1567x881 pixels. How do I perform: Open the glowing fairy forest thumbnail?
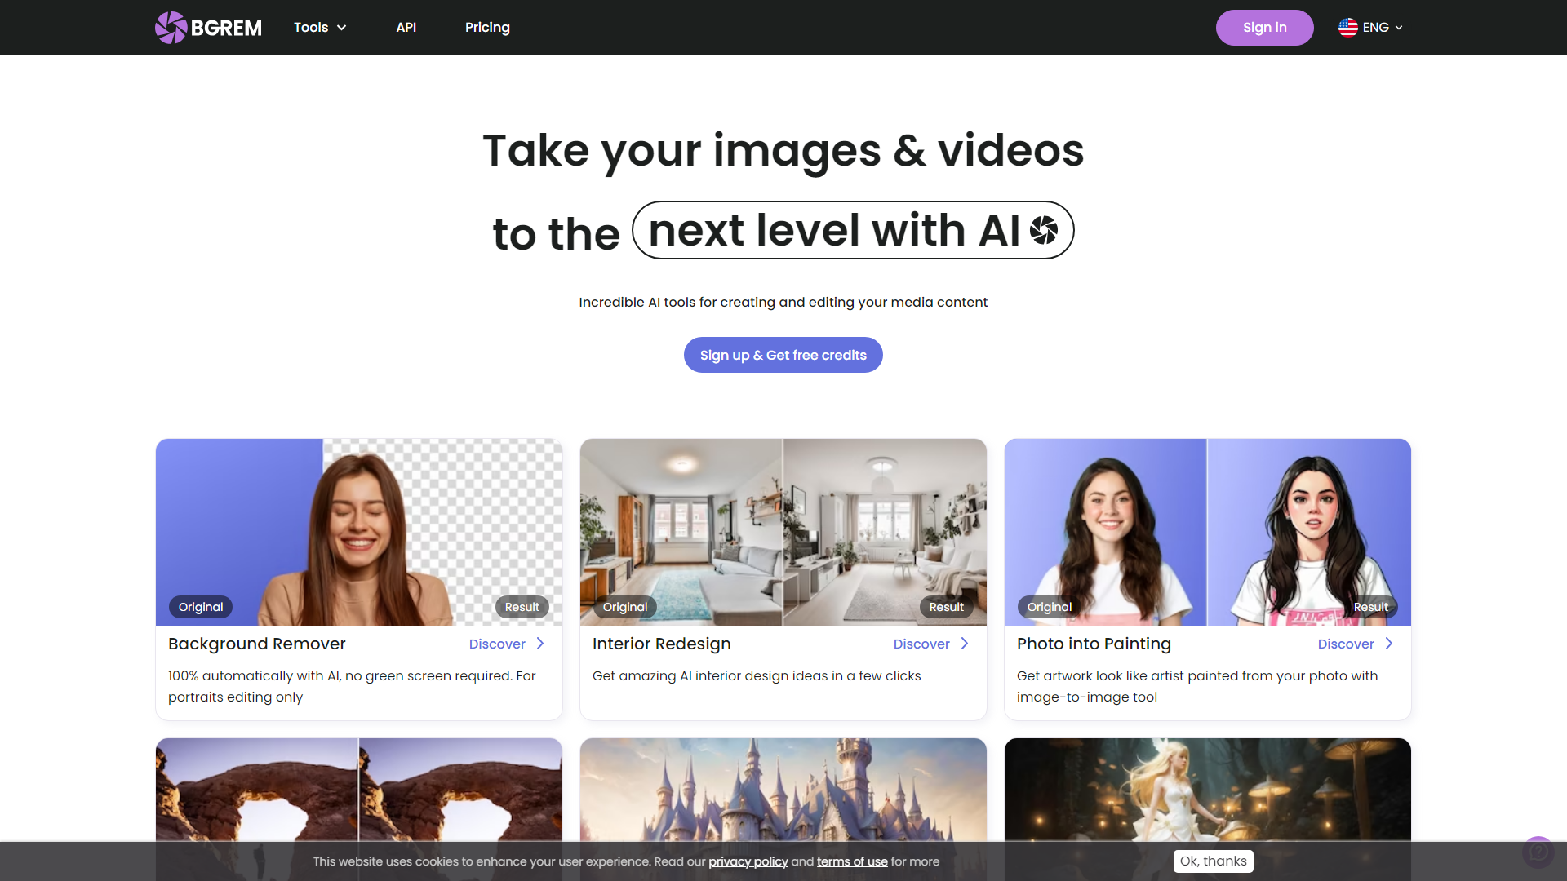tap(1208, 790)
